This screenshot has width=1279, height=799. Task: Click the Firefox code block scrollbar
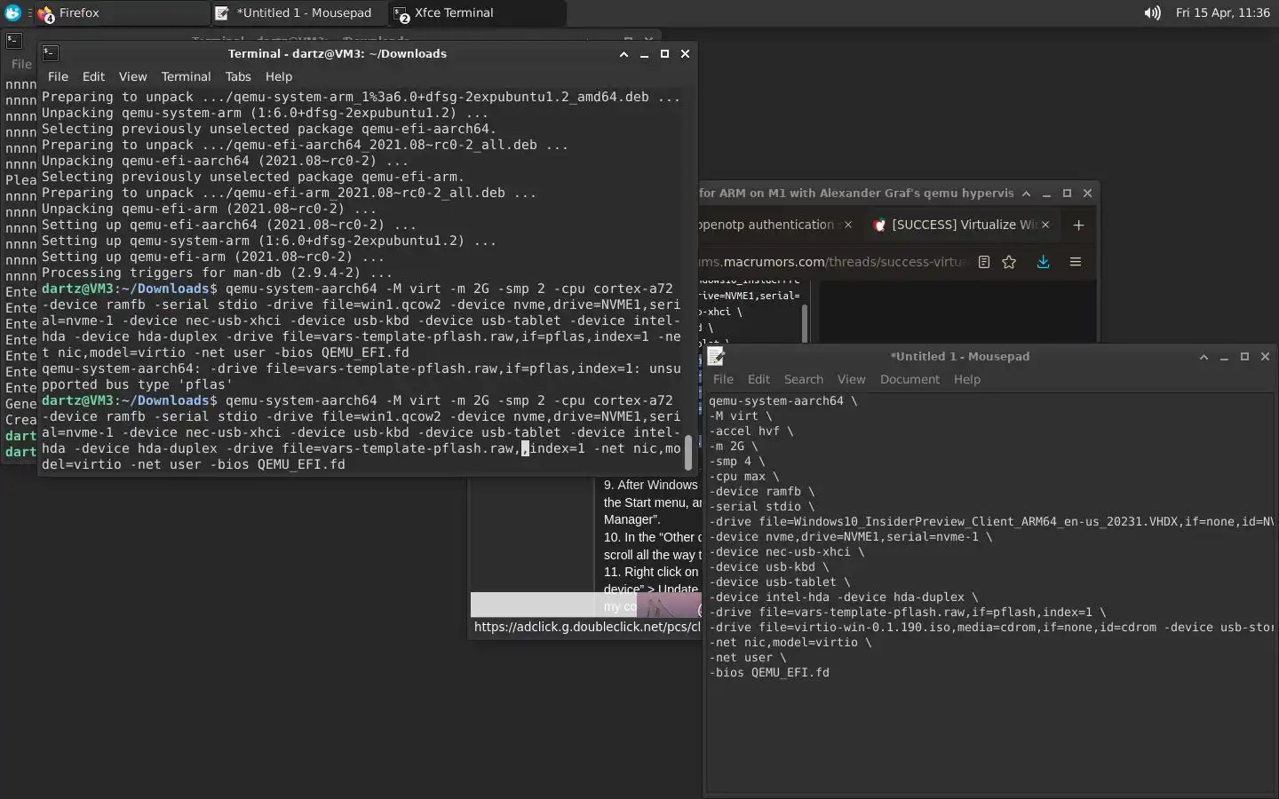[x=805, y=321]
